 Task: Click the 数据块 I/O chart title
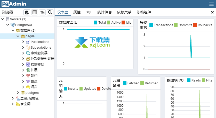coord(175,80)
